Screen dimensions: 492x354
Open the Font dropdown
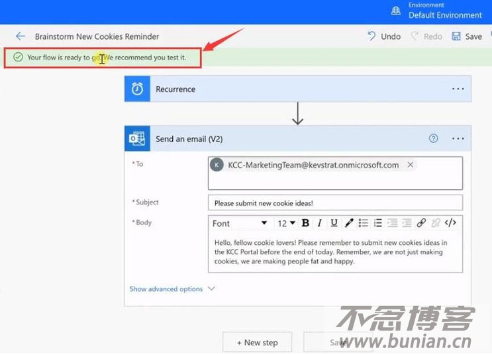[x=240, y=223]
